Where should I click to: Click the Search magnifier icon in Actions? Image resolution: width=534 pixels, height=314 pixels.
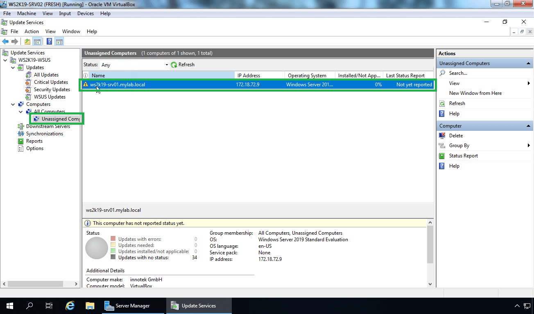coord(442,73)
